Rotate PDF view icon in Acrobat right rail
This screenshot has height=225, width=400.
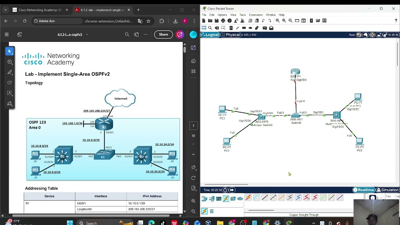(193, 178)
